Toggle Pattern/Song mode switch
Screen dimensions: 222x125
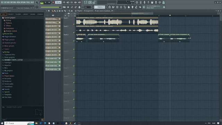(x=42, y=2)
